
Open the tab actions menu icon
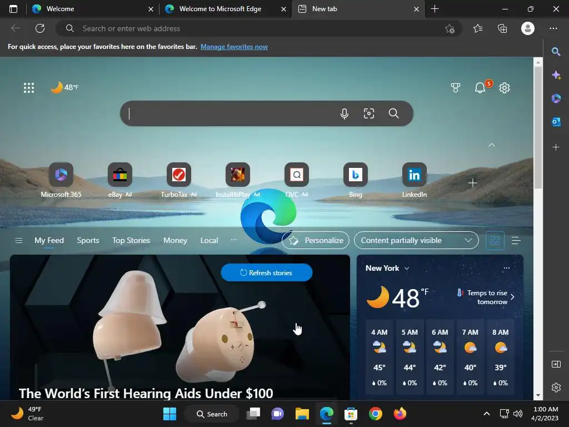(x=13, y=9)
